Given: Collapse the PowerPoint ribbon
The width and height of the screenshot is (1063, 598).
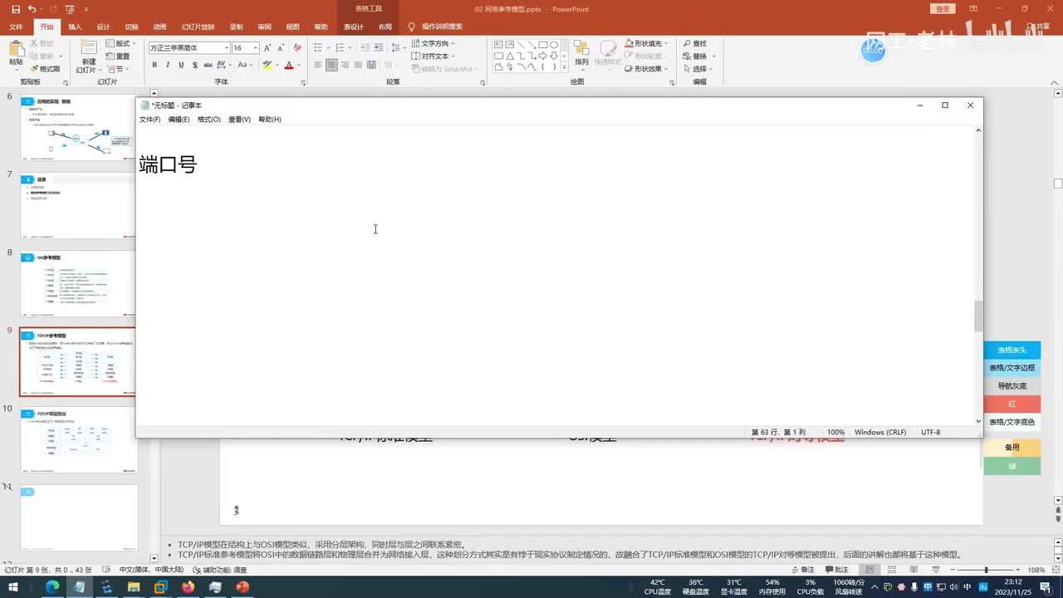Looking at the screenshot, I should (1055, 82).
